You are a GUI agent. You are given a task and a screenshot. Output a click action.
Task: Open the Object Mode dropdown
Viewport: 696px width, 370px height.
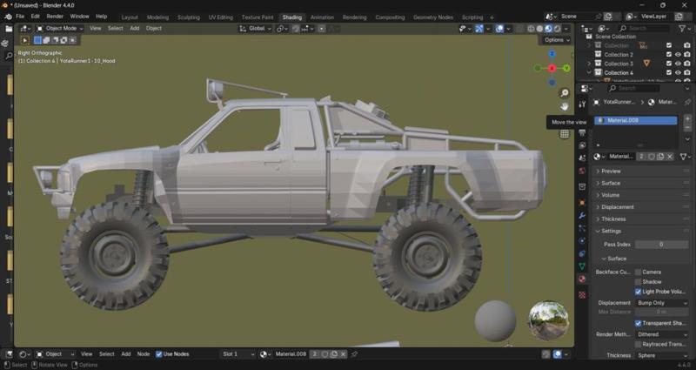[x=60, y=29]
